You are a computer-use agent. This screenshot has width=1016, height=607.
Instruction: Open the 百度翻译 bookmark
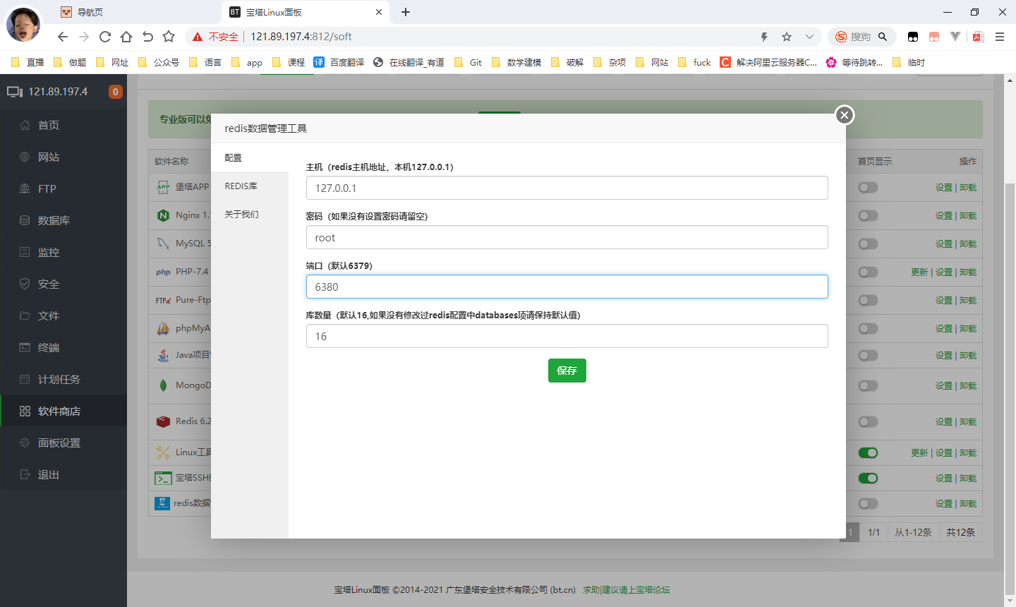point(339,62)
